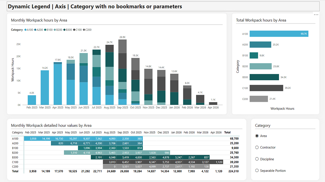This screenshot has height=182, width=325.
Task: Click the A100 bar showing 68.7K
Action: pyautogui.click(x=279, y=34)
